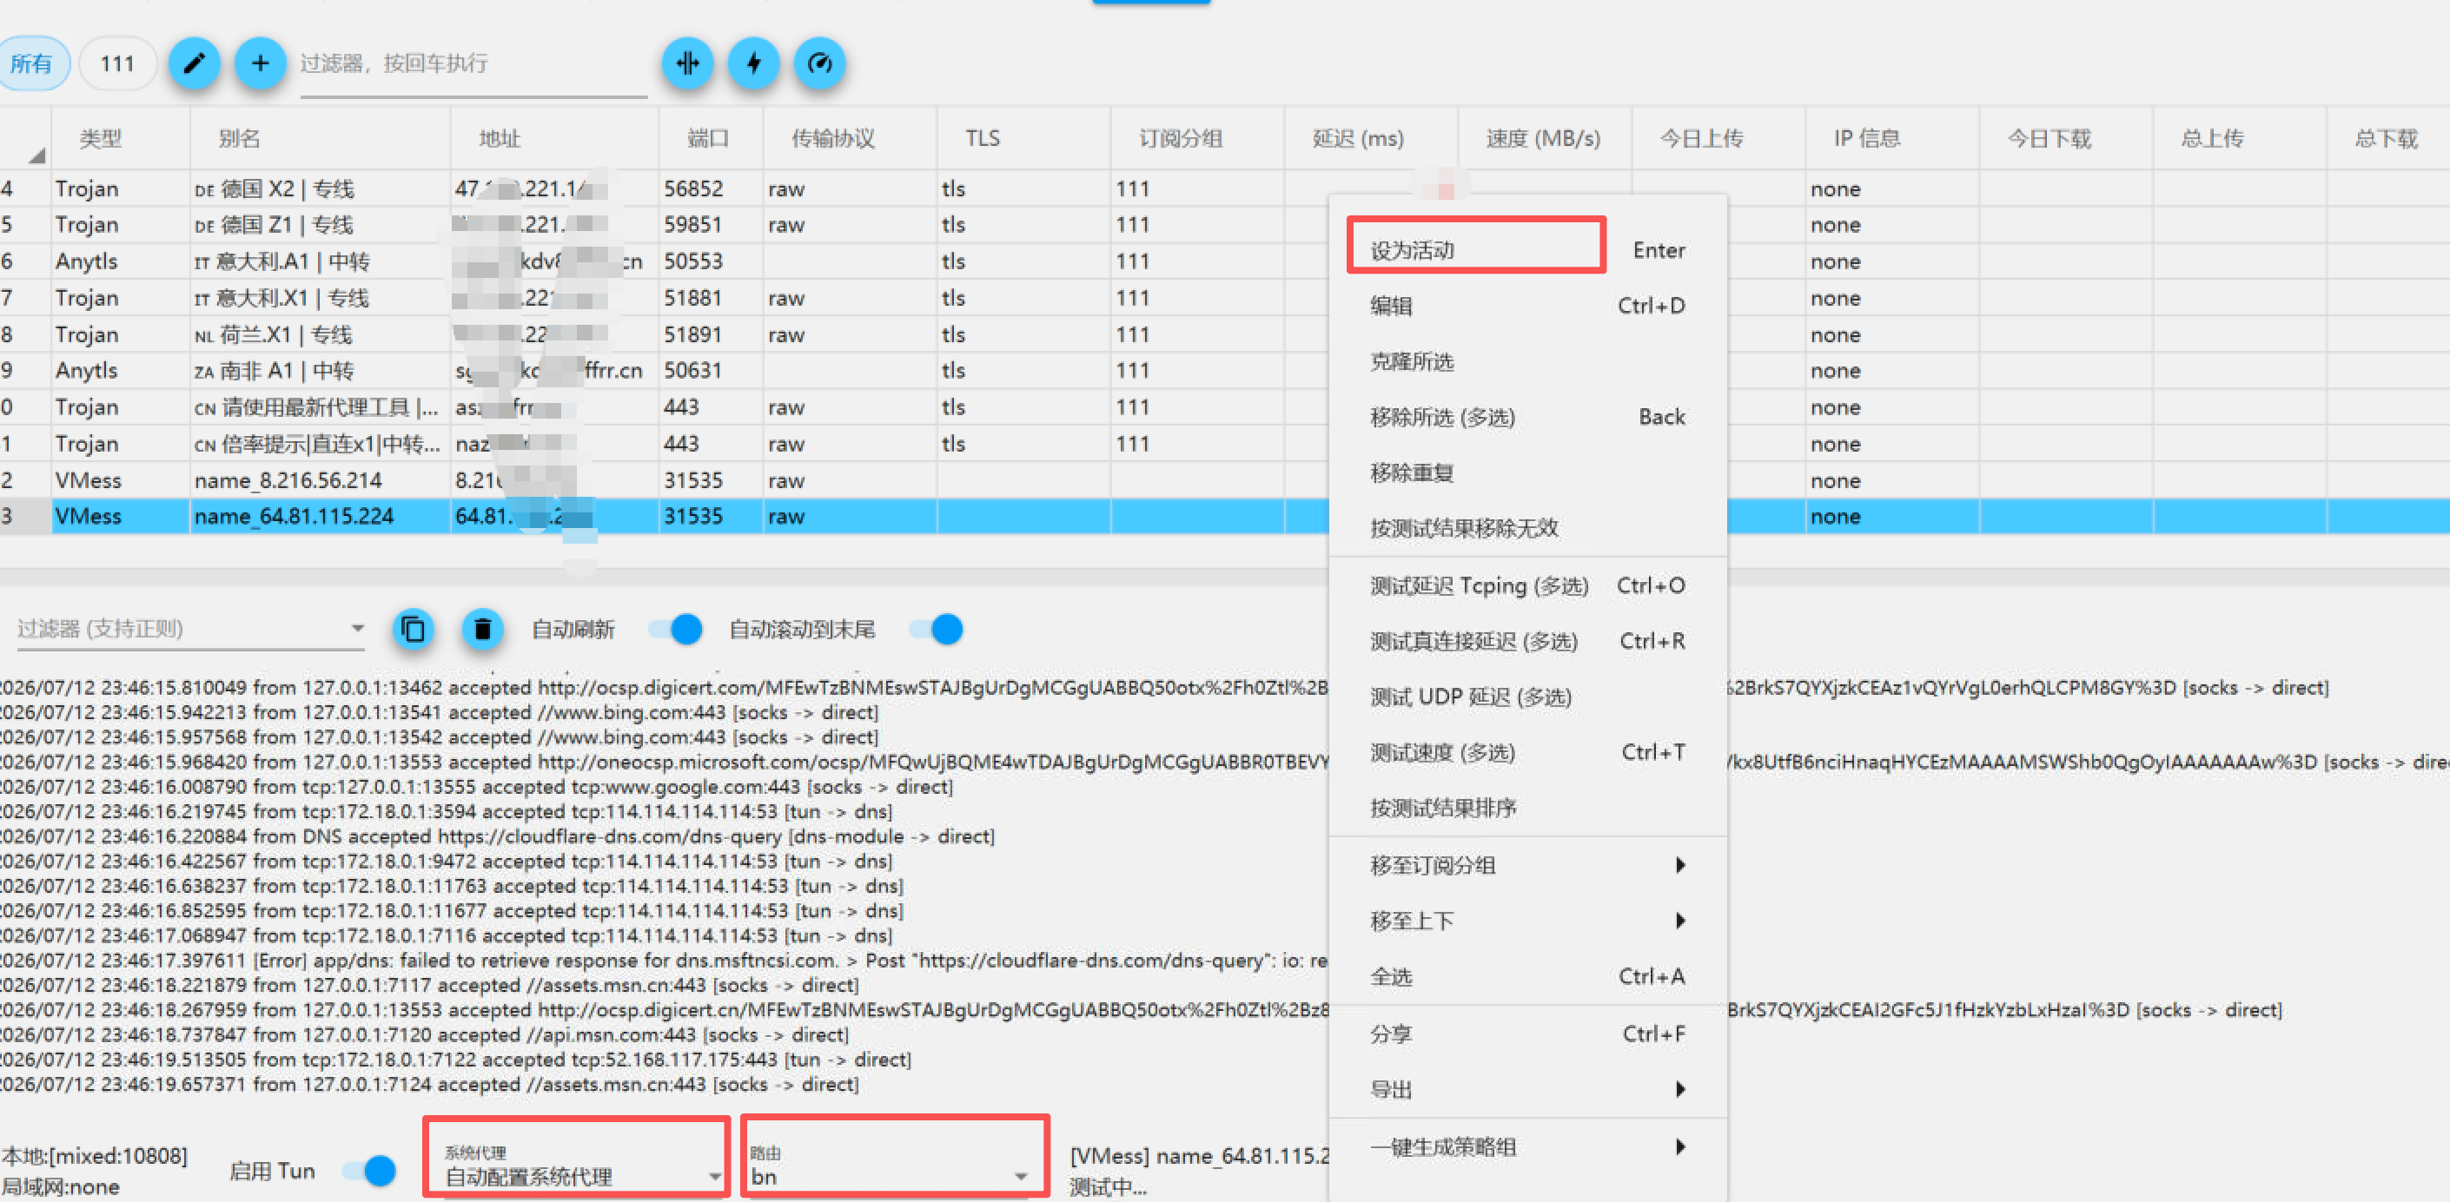Click the 地址 column header
This screenshot has width=2450, height=1202.
tap(554, 139)
